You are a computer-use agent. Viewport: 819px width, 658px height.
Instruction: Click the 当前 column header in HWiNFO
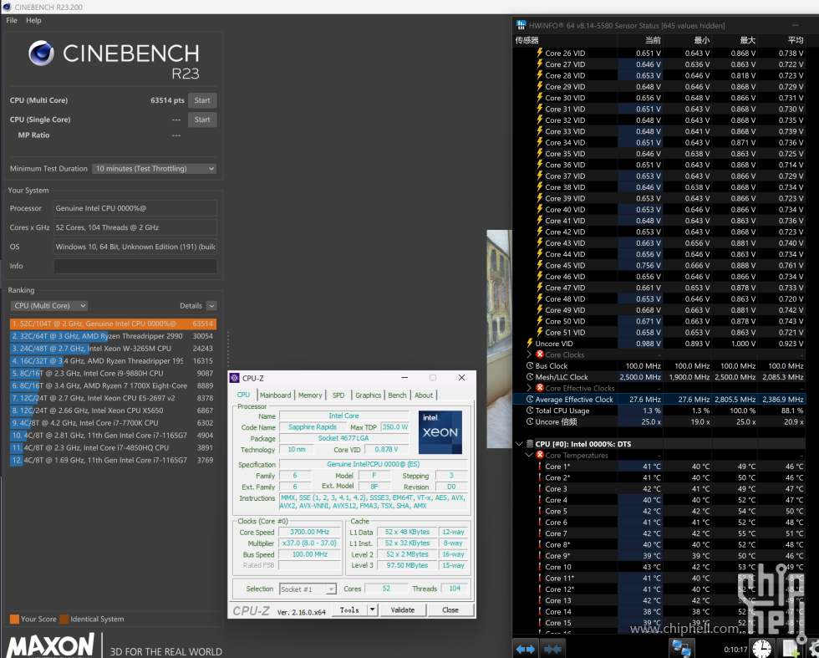[653, 40]
